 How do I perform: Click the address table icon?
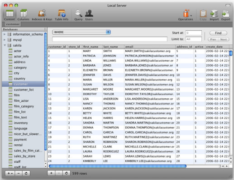10,62
